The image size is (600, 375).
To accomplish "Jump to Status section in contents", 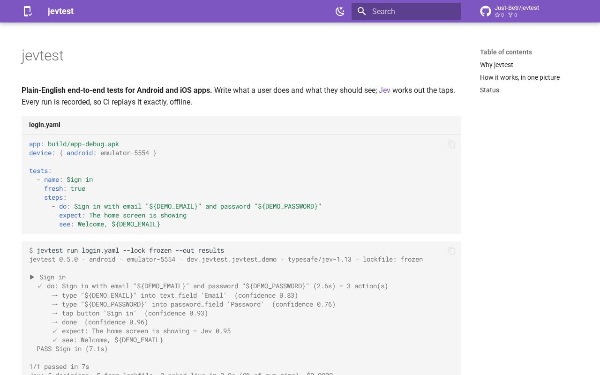I will point(489,90).
